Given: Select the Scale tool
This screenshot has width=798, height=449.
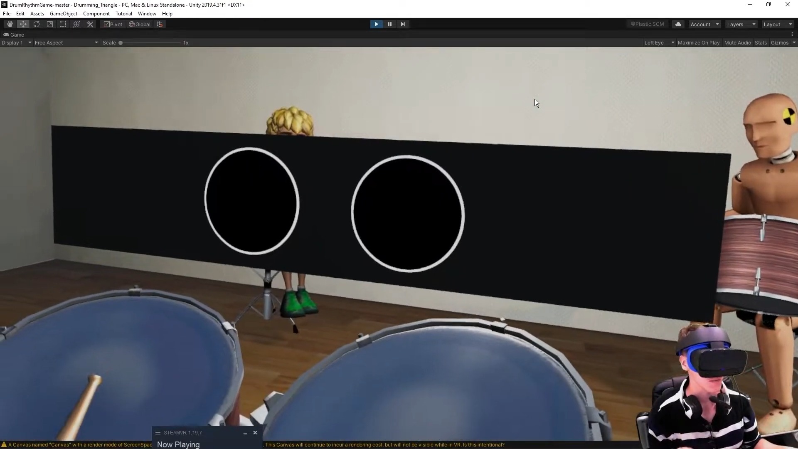Looking at the screenshot, I should (x=50, y=24).
